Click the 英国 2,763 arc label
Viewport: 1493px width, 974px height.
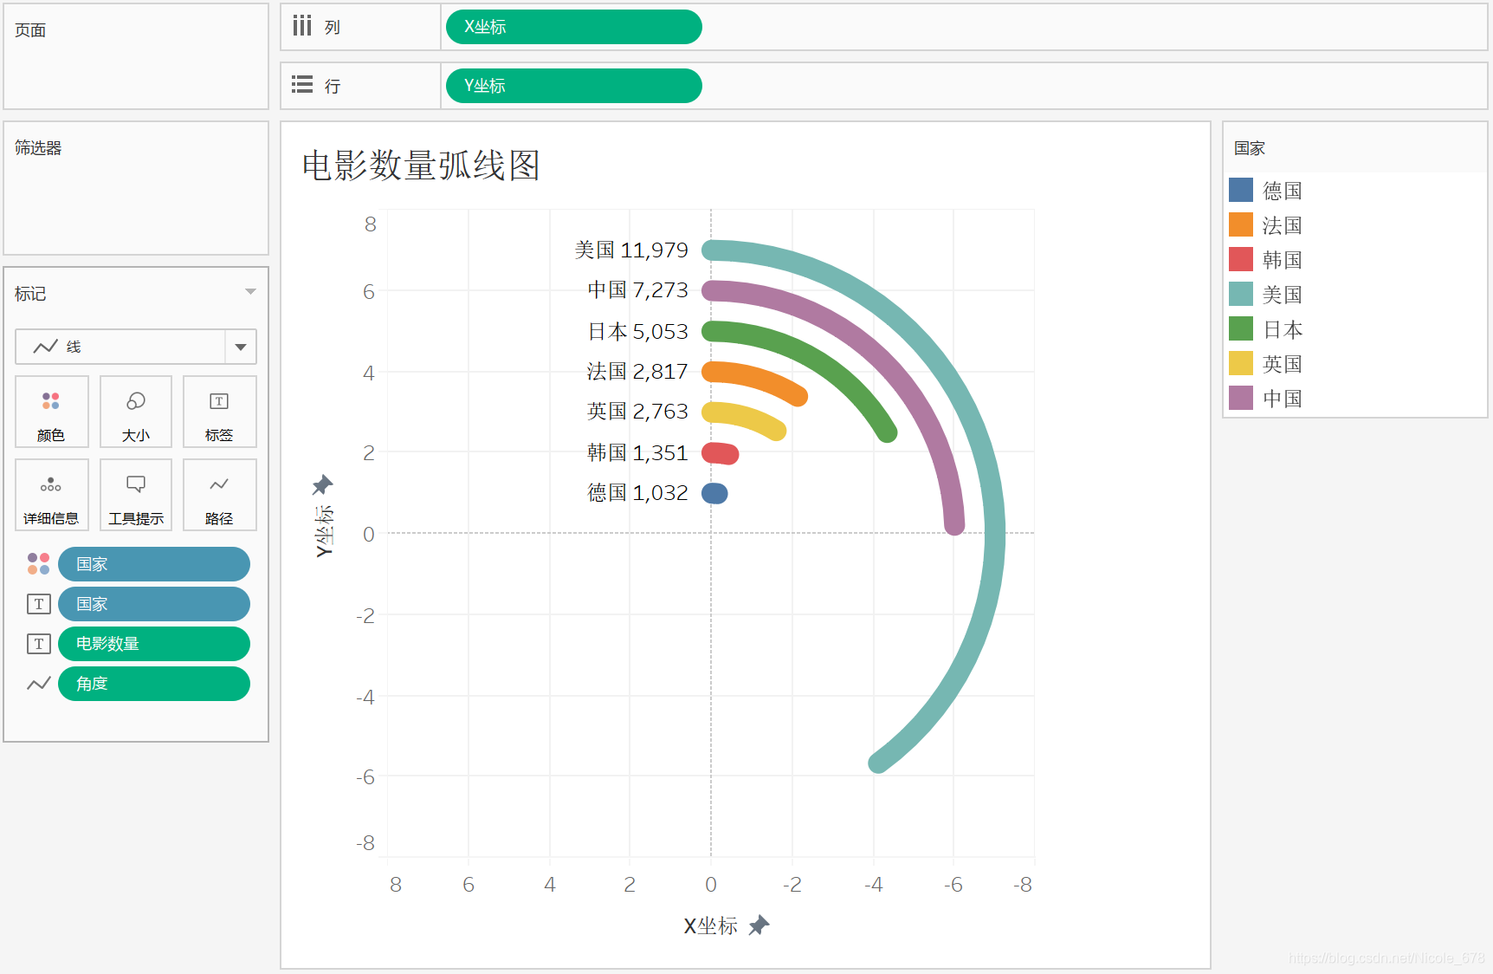(638, 412)
